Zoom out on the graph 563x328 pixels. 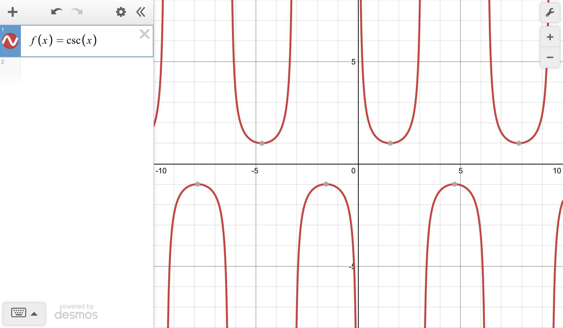coord(550,58)
